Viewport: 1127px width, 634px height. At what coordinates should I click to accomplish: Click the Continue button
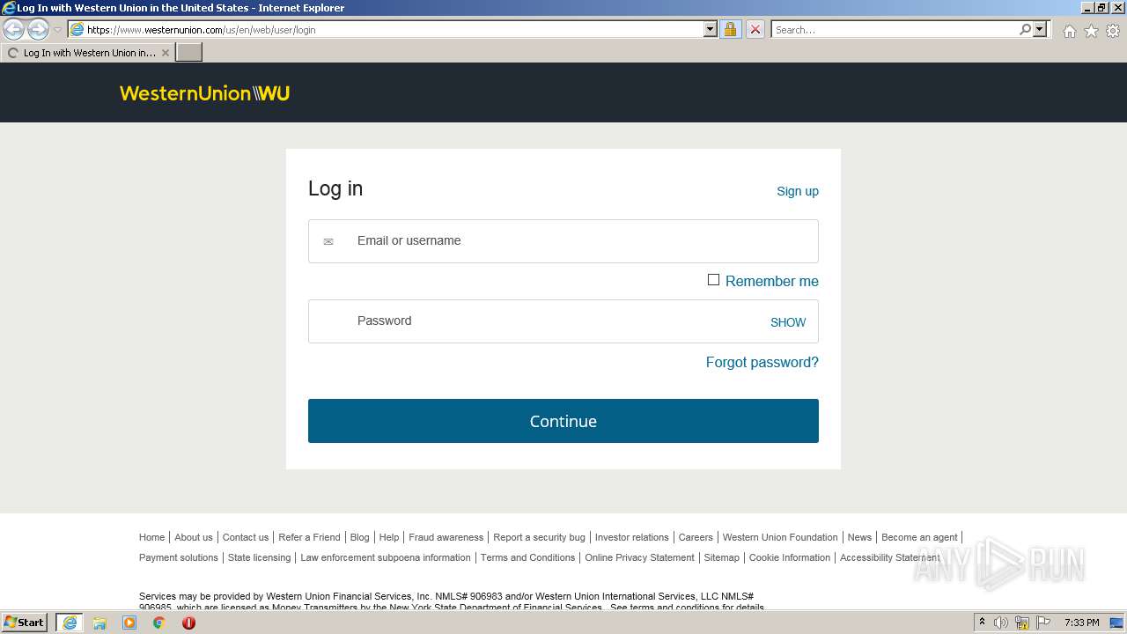(563, 421)
